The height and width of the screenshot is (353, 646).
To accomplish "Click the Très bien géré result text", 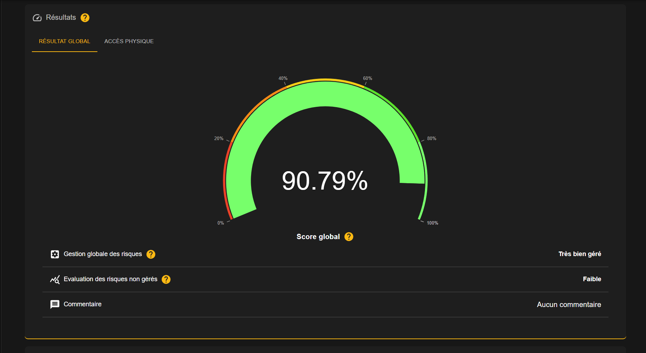I will pyautogui.click(x=580, y=254).
